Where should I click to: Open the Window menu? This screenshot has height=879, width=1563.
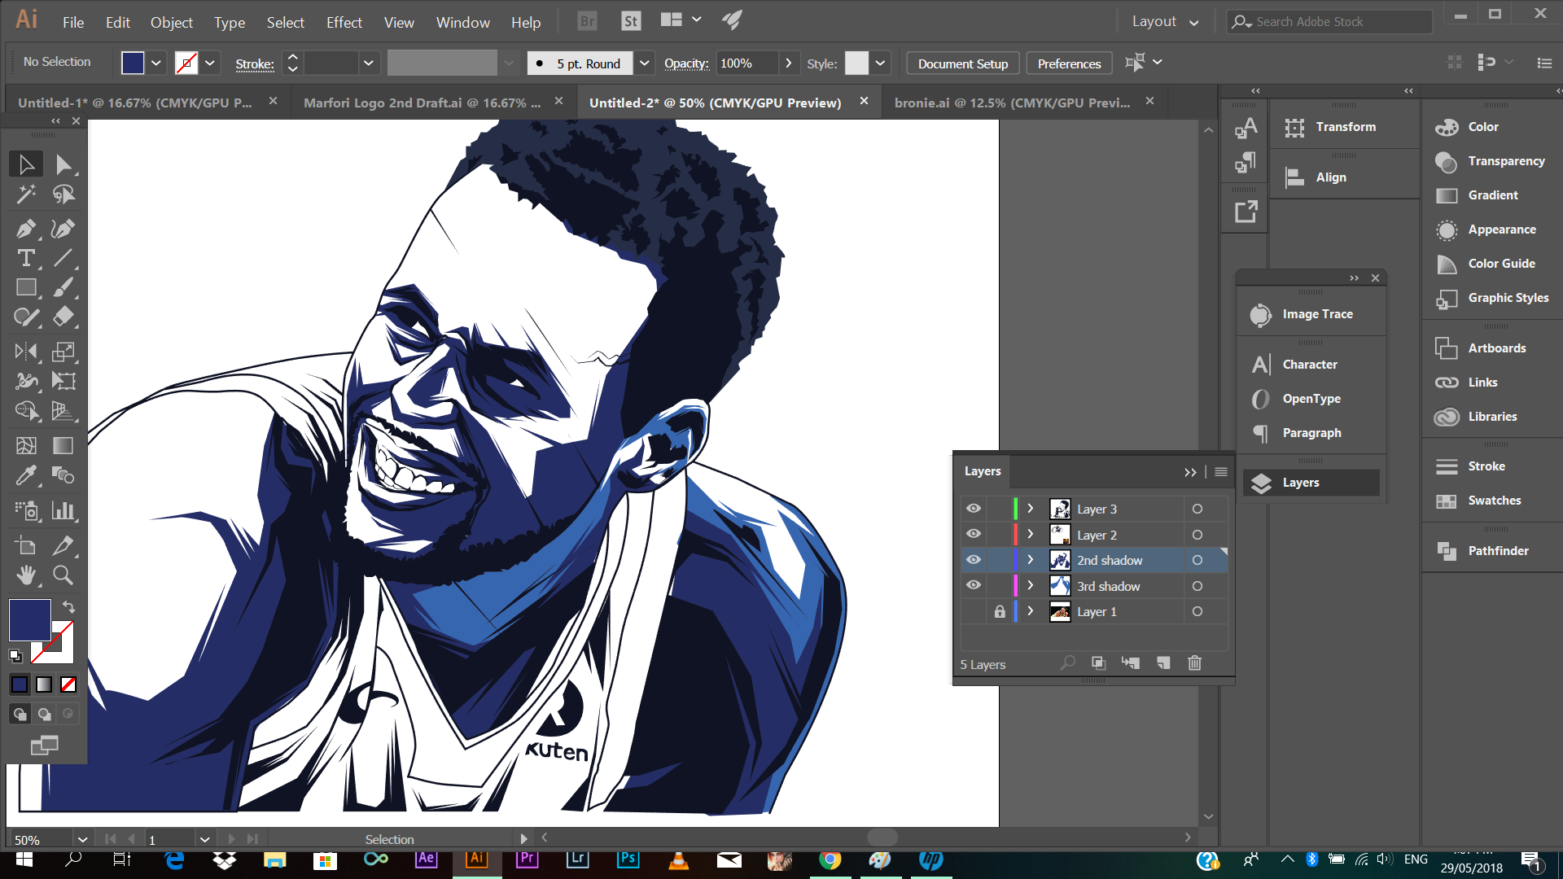coord(462,23)
